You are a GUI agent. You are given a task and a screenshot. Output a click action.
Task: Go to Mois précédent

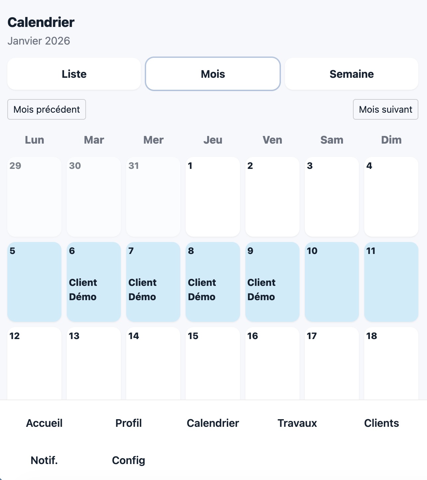(46, 109)
